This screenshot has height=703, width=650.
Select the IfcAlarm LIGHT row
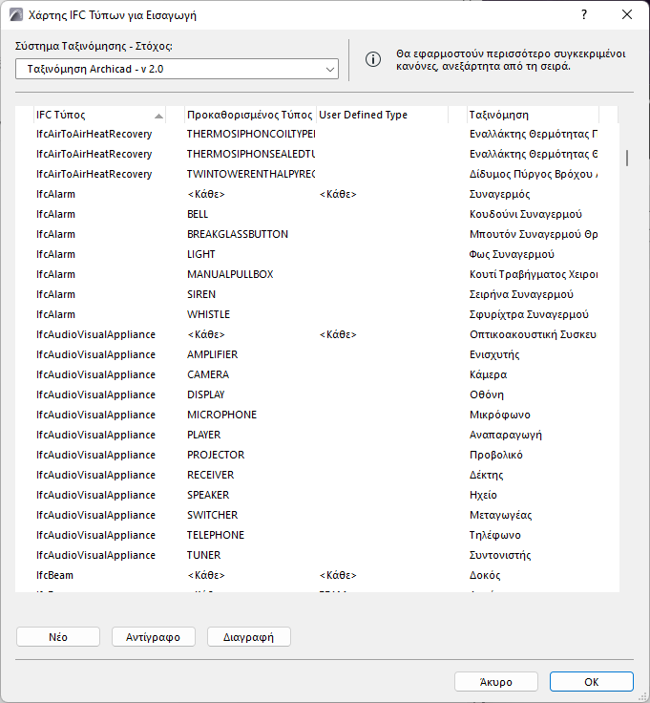(317, 254)
